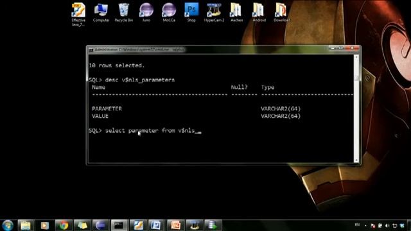Open the Aachen folder shortcut
411x231 pixels.
236,13
